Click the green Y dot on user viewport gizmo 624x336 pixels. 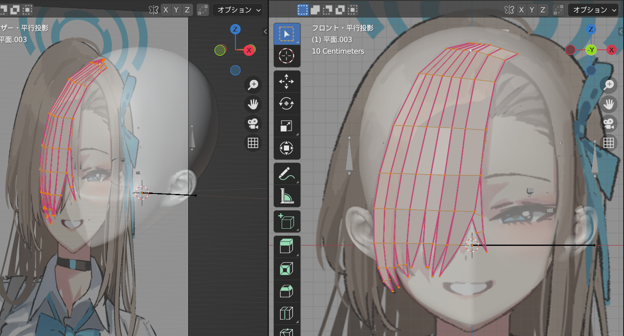click(x=220, y=50)
